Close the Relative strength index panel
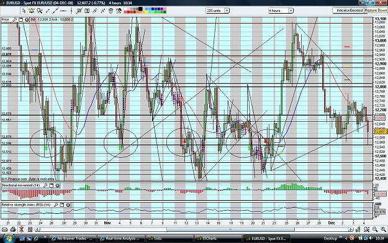The width and height of the screenshot is (388, 243). click(68, 205)
